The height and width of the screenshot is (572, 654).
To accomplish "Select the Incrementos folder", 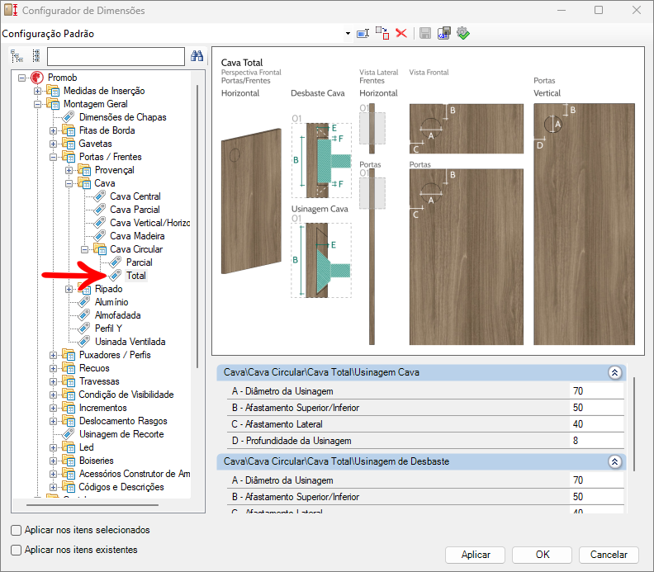I will pos(102,408).
